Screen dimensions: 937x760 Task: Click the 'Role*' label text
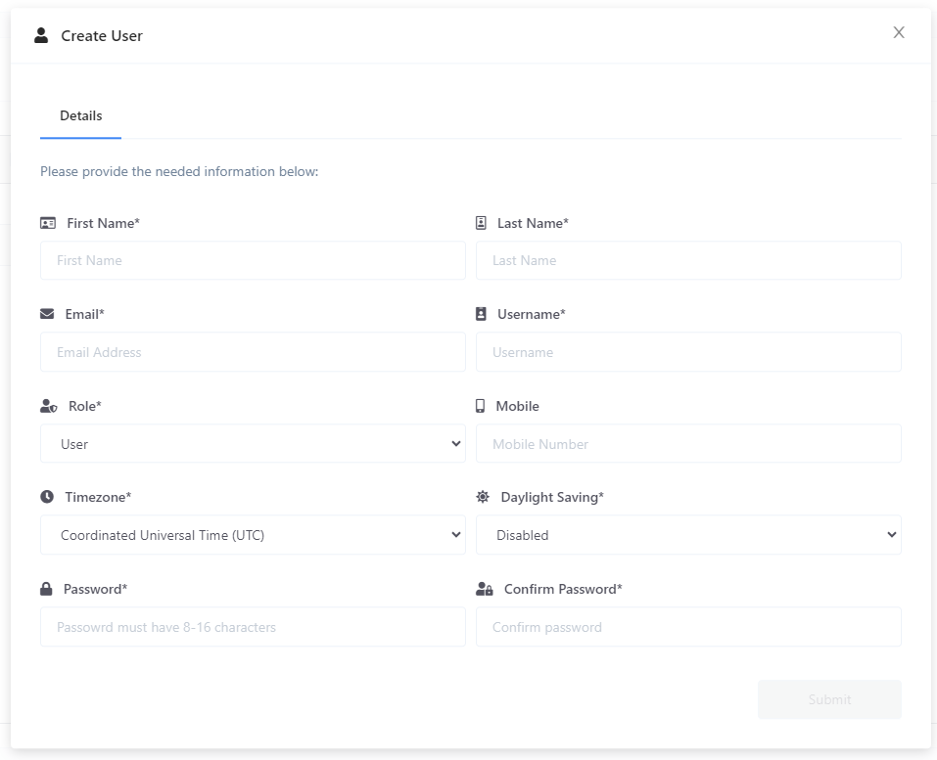coord(85,406)
